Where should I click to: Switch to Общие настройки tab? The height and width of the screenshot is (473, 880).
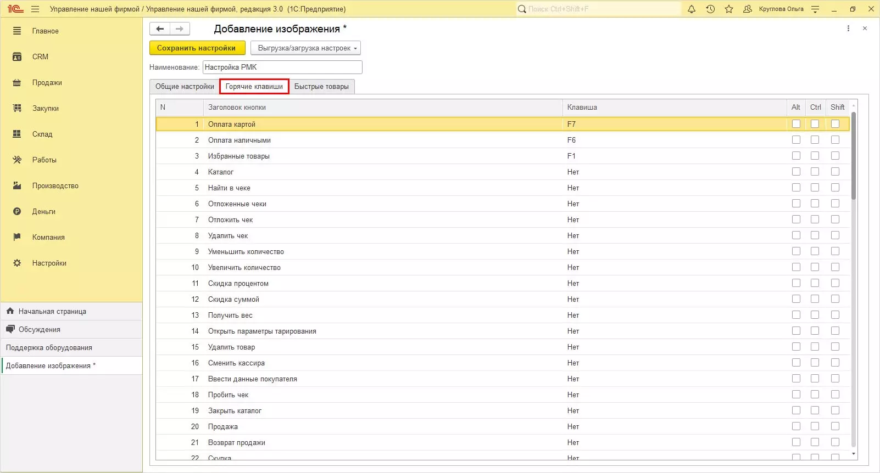point(185,87)
